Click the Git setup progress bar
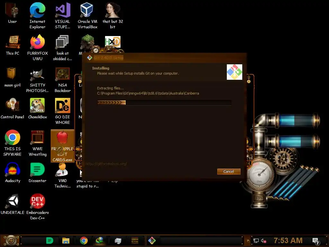329x247 pixels. pyautogui.click(x=164, y=103)
